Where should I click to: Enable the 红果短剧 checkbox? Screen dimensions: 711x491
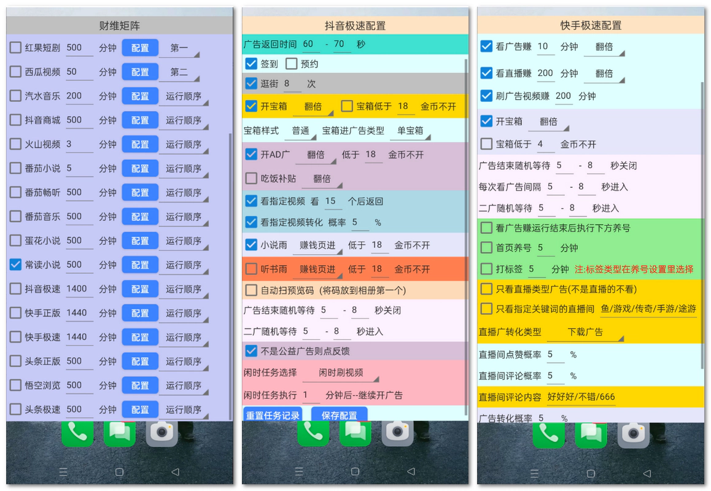[15, 48]
